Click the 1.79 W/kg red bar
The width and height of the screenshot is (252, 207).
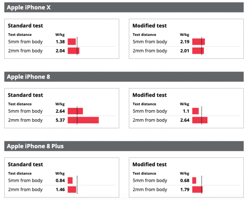pos(197,190)
